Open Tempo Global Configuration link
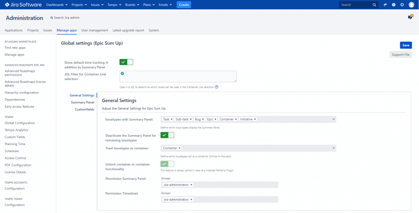This screenshot has width=419, height=213. [20, 123]
